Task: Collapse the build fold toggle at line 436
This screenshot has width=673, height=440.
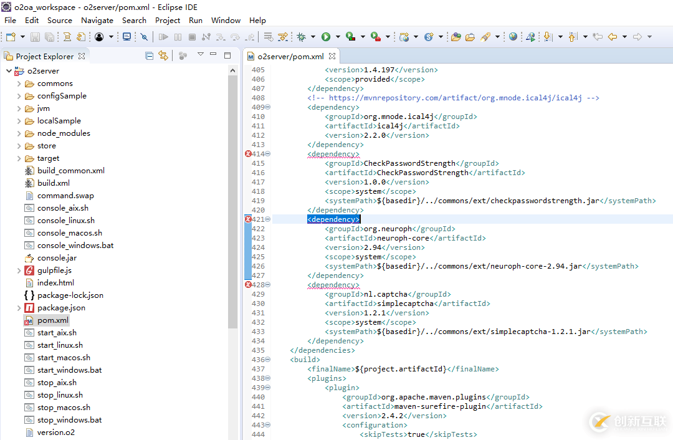Action: click(x=268, y=360)
